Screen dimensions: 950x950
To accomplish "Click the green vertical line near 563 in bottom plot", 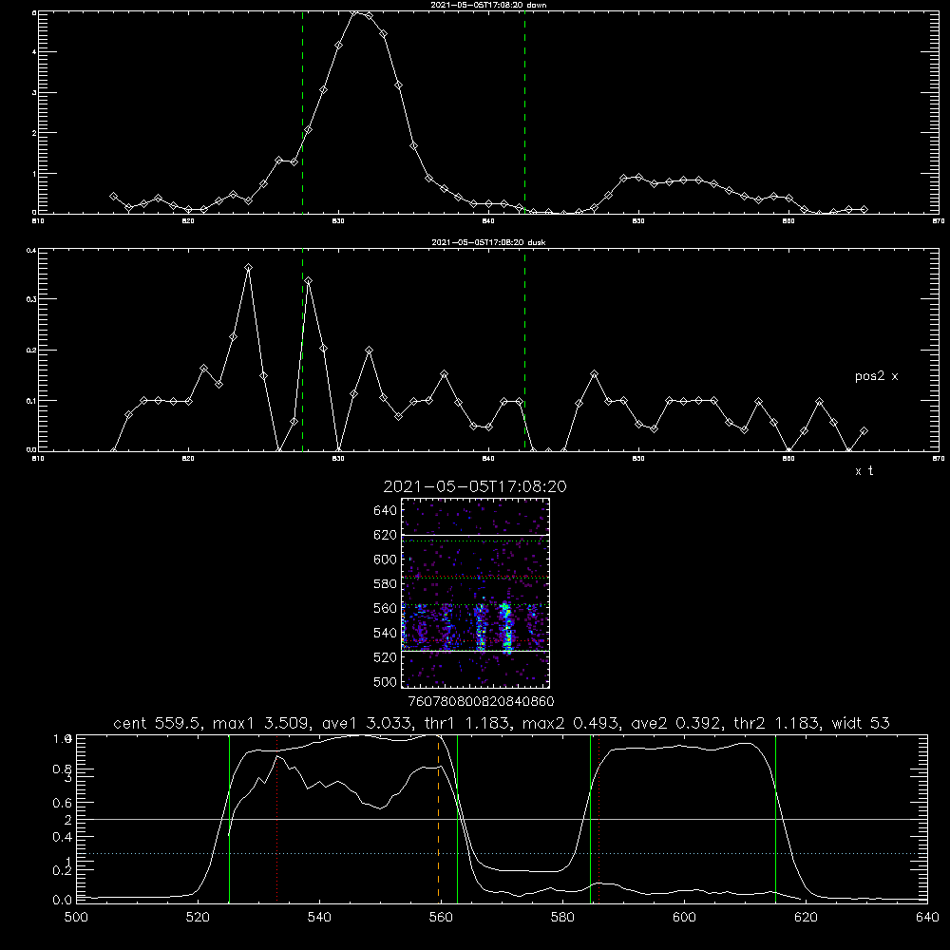I will 458,819.
